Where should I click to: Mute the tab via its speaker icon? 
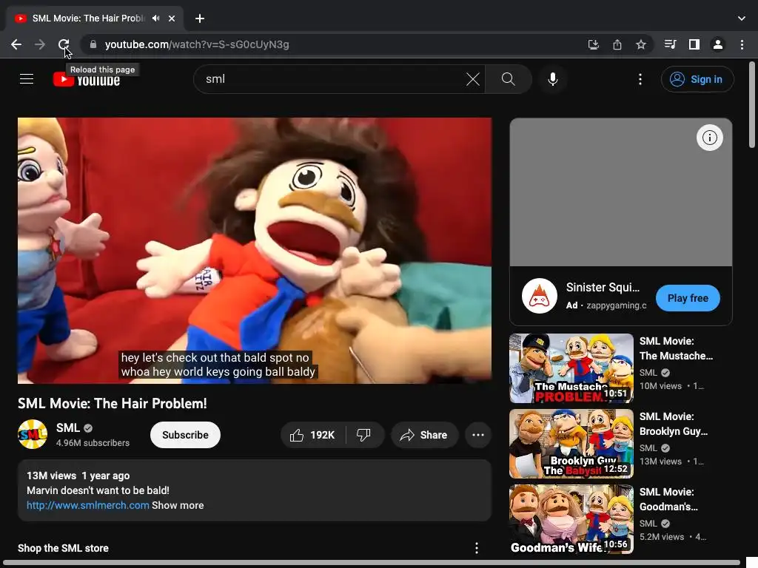[x=155, y=18]
